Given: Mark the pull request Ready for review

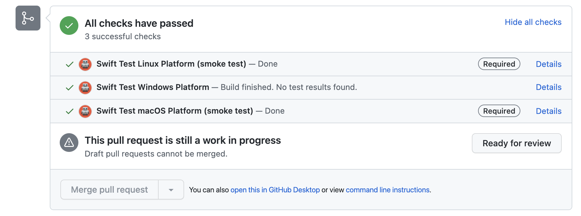Looking at the screenshot, I should [517, 143].
